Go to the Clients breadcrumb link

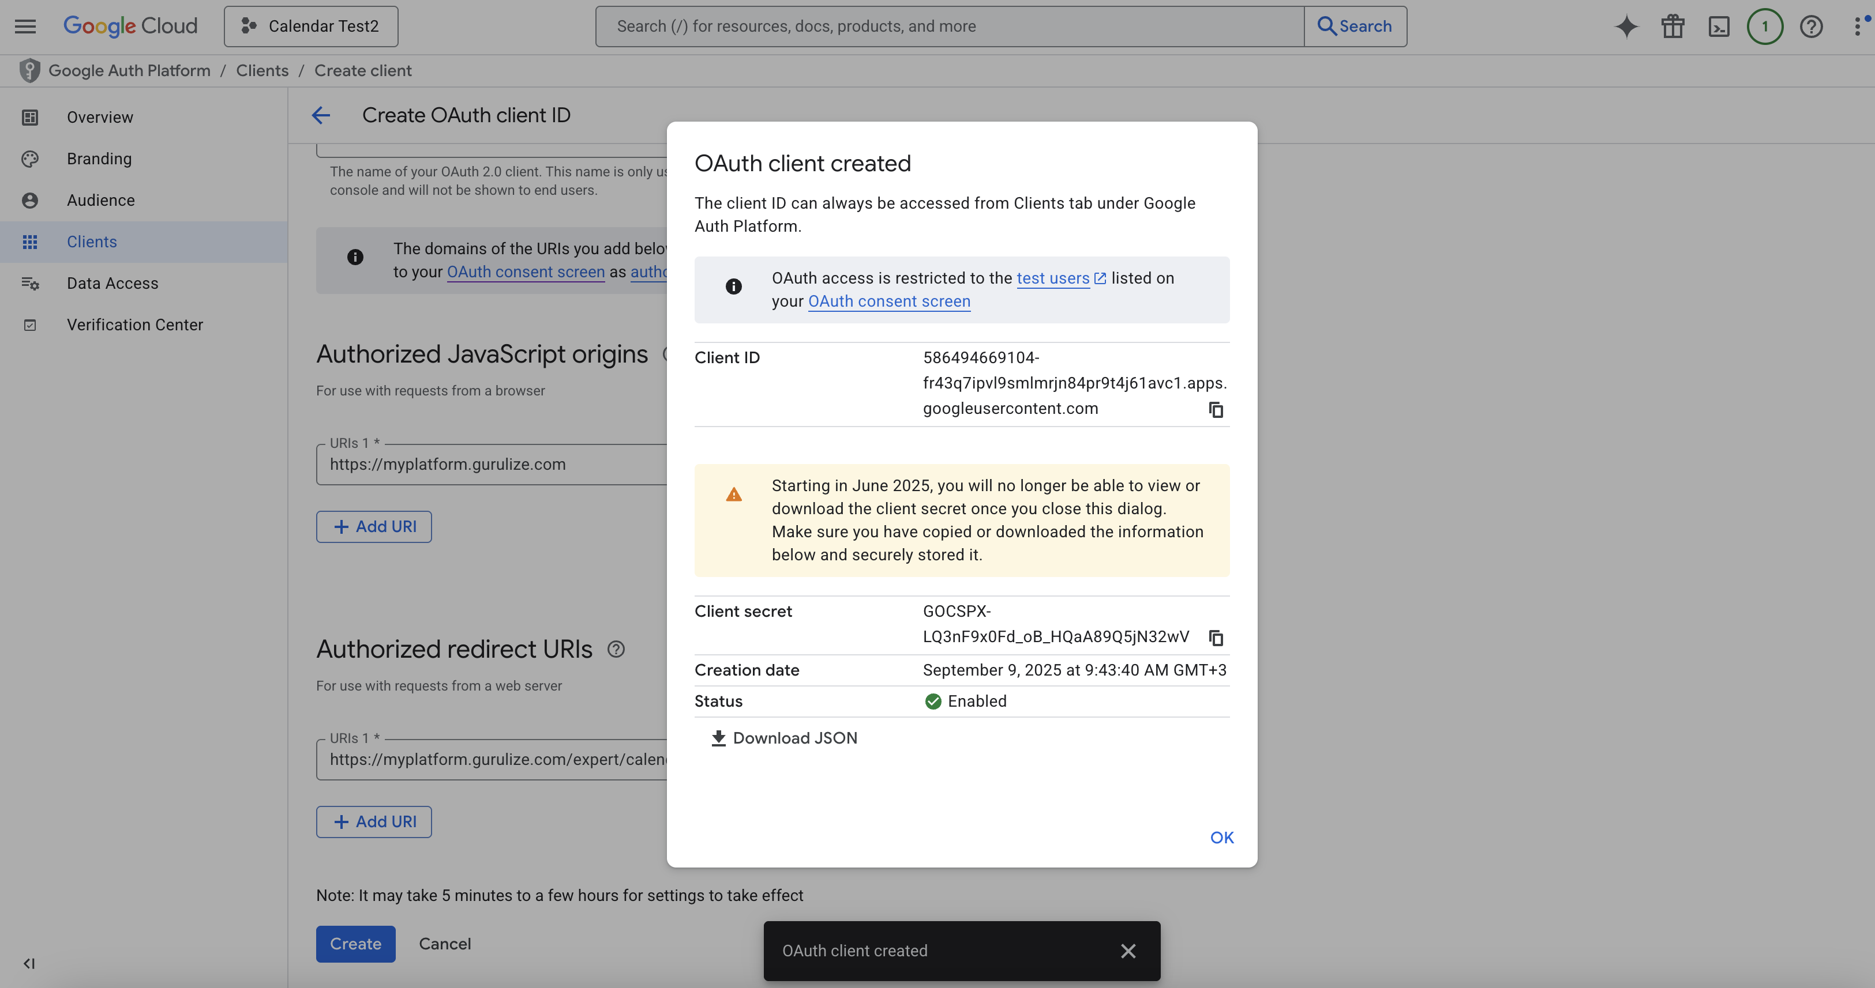tap(262, 70)
